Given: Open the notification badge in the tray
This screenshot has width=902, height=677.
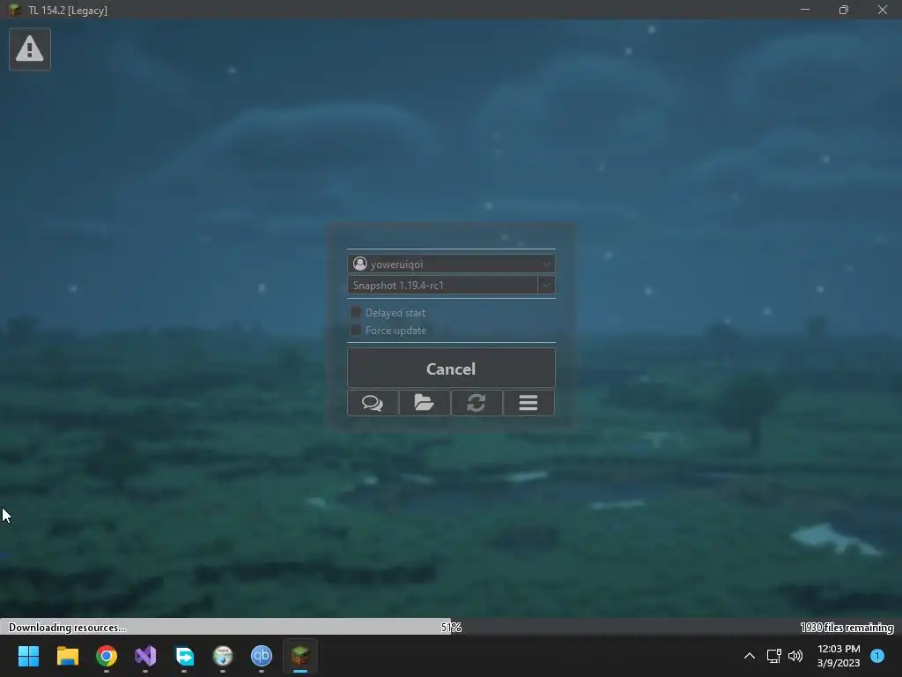Looking at the screenshot, I should (877, 656).
